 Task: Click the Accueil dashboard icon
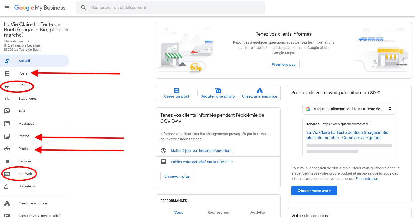tap(7, 61)
